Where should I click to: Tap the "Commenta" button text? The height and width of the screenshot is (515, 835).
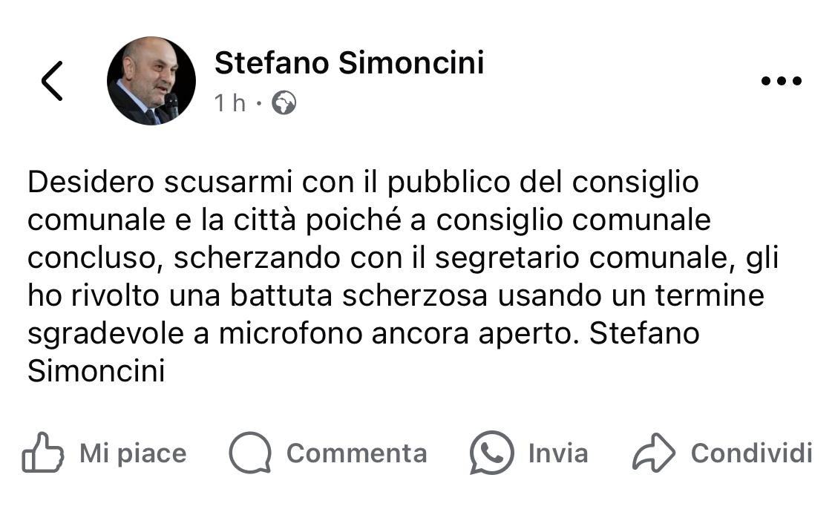point(356,453)
